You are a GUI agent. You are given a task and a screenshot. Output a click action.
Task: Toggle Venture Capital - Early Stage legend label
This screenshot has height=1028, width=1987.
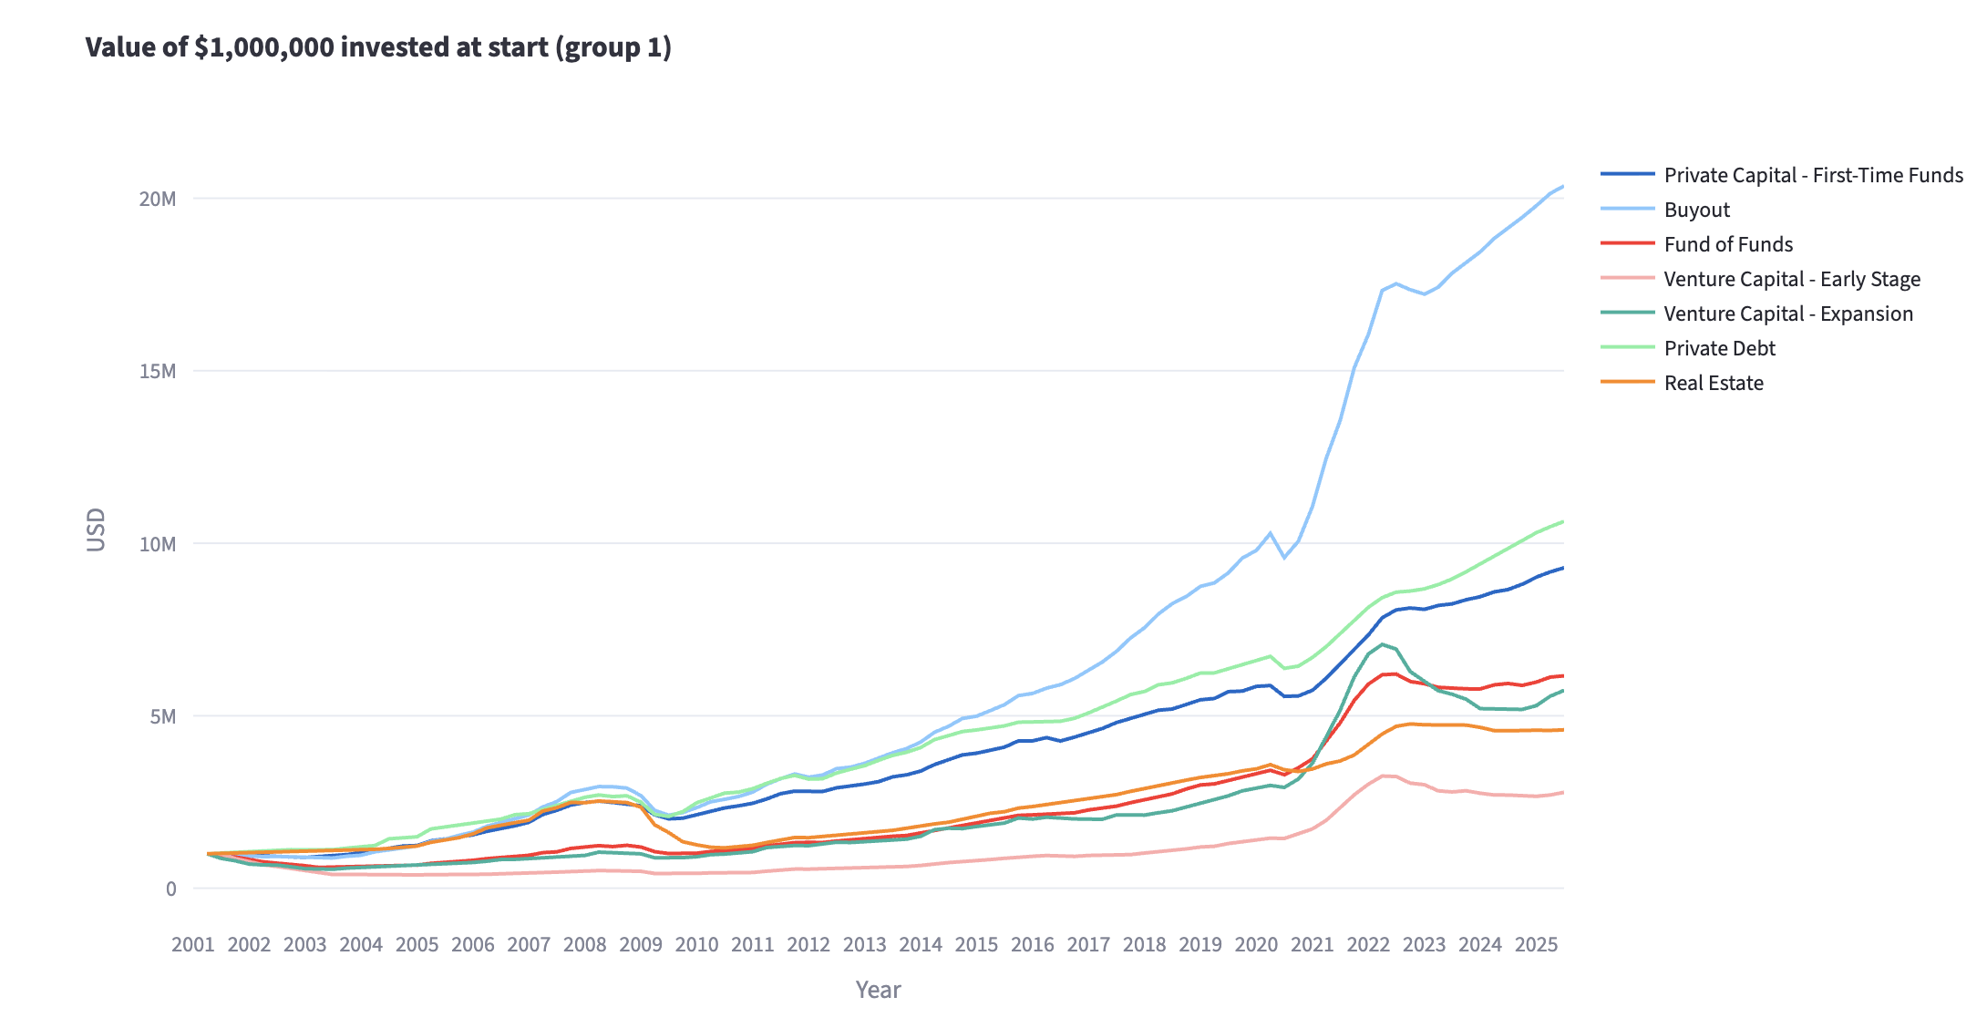tap(1791, 279)
